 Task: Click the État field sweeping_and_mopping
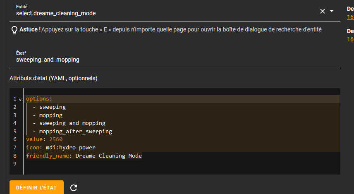pos(124,60)
